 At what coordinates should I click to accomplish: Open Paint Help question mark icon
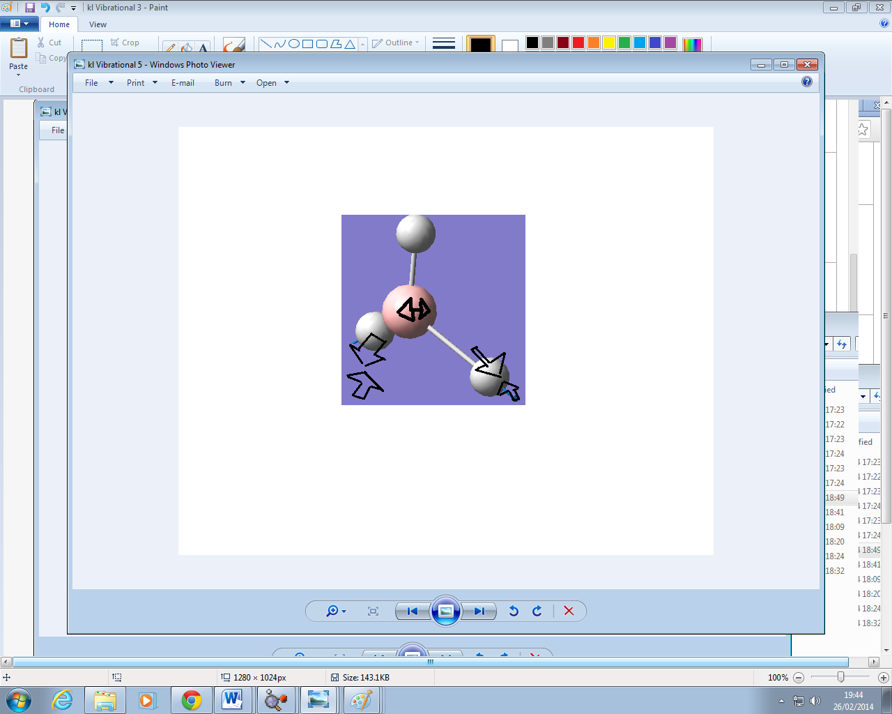(885, 24)
